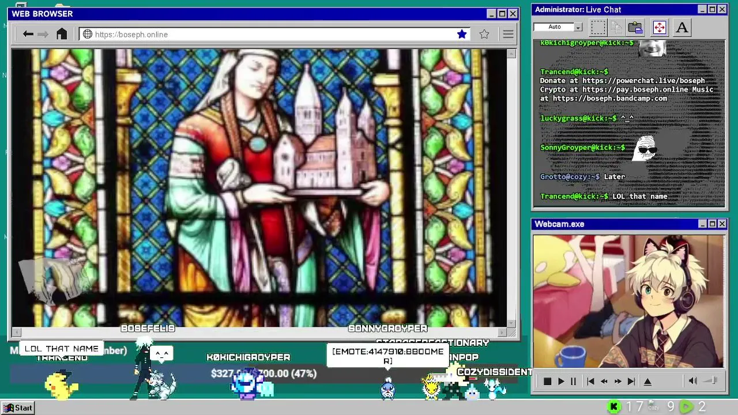Click the green Rumble play icon in taskbar

click(x=686, y=407)
